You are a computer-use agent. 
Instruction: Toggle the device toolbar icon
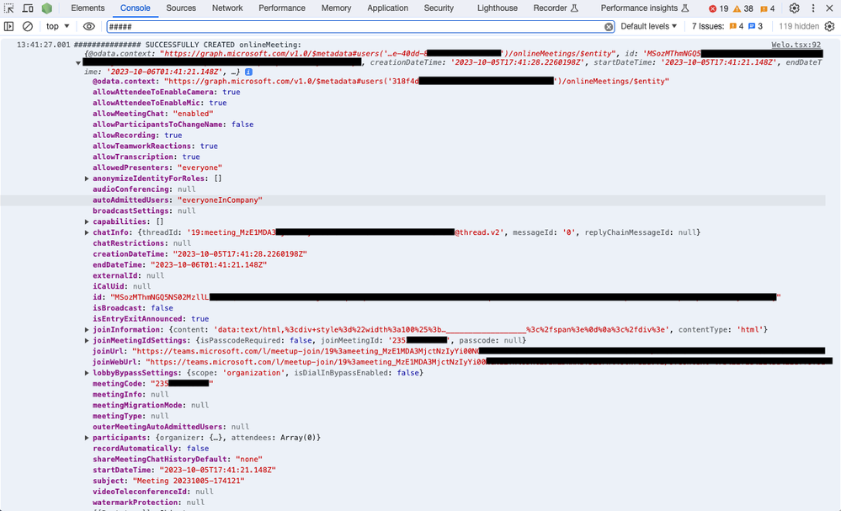28,8
